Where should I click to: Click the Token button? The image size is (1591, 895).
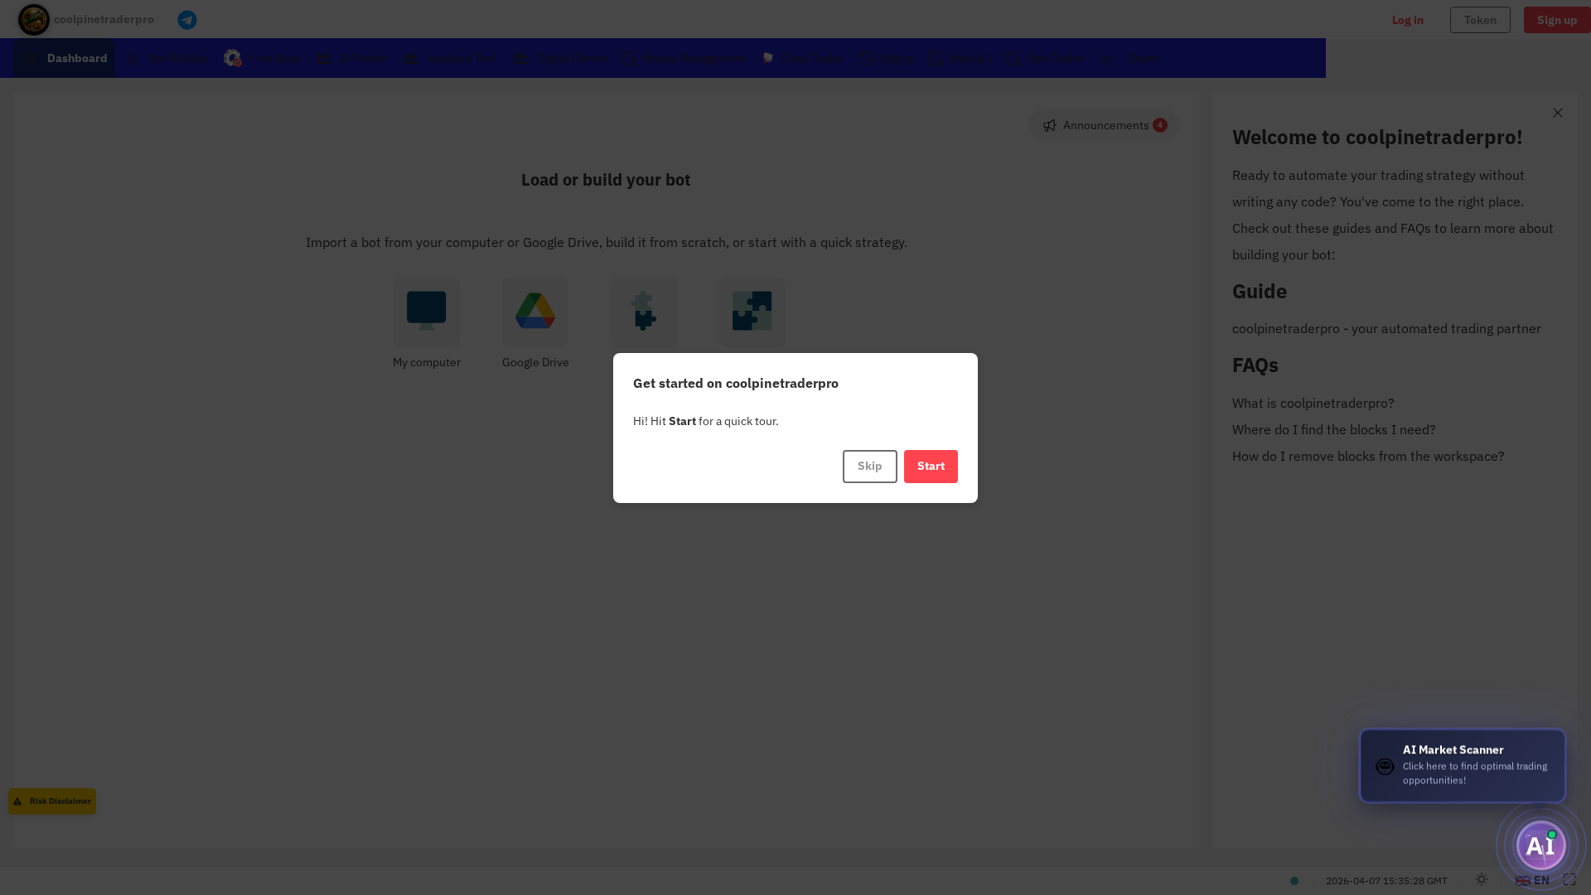[x=1480, y=20]
